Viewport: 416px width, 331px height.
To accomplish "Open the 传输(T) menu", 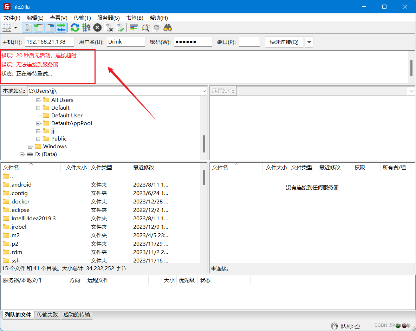I will point(82,18).
